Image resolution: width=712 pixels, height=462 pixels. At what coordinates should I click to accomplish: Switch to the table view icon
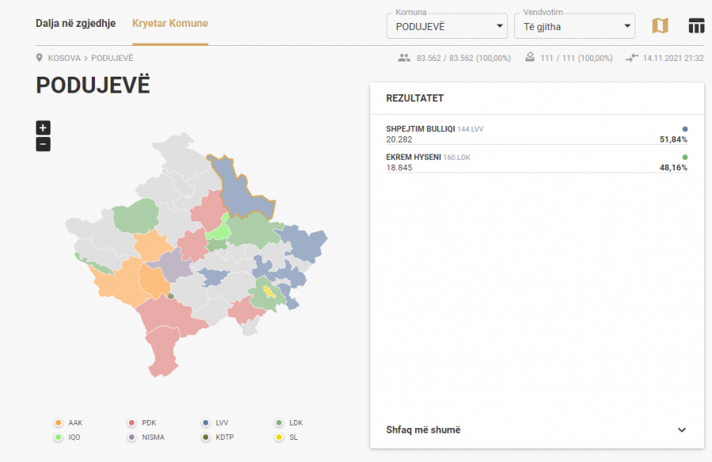point(696,26)
